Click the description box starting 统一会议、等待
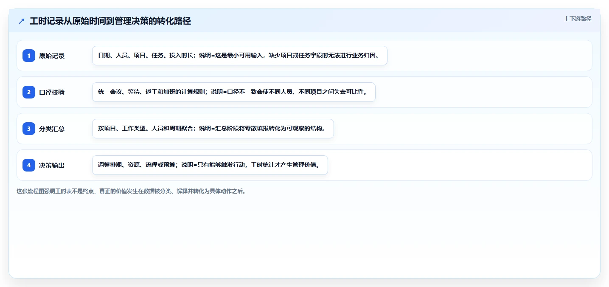Screen dimensions: 609x287 click(234, 92)
